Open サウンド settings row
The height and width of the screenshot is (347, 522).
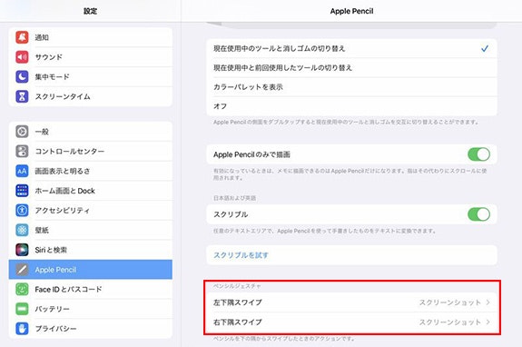point(91,57)
